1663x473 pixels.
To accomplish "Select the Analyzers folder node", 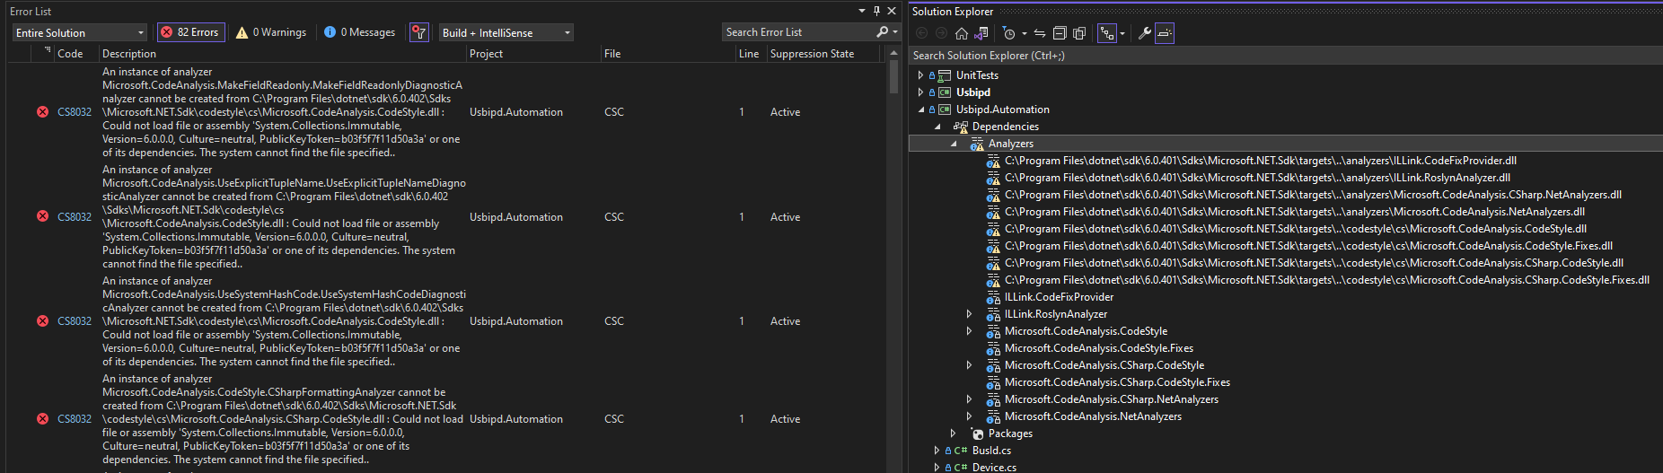I will pyautogui.click(x=1010, y=144).
